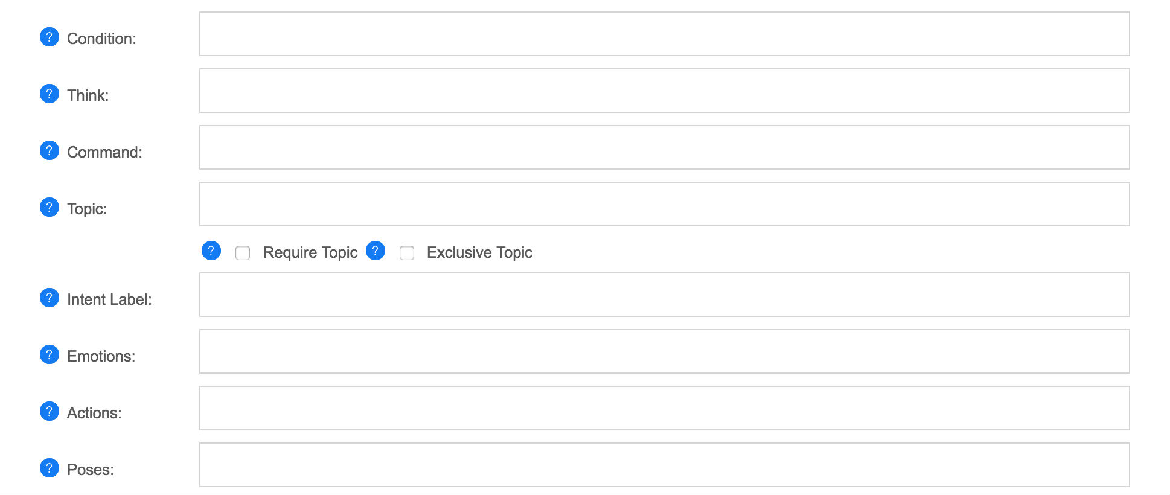Focus the Command text field
Viewport: 1170px width, 495px height.
click(x=665, y=147)
